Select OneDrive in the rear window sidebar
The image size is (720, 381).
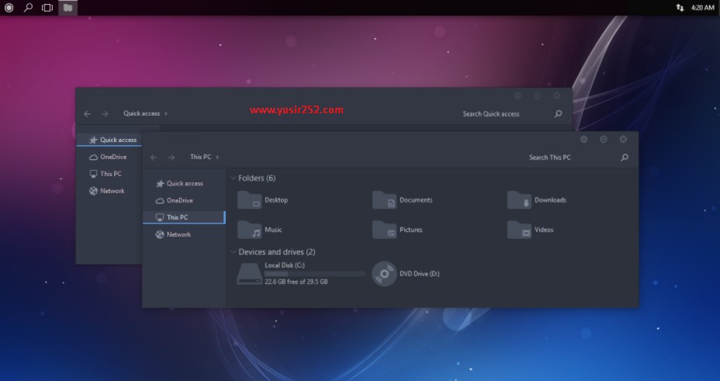(x=109, y=157)
